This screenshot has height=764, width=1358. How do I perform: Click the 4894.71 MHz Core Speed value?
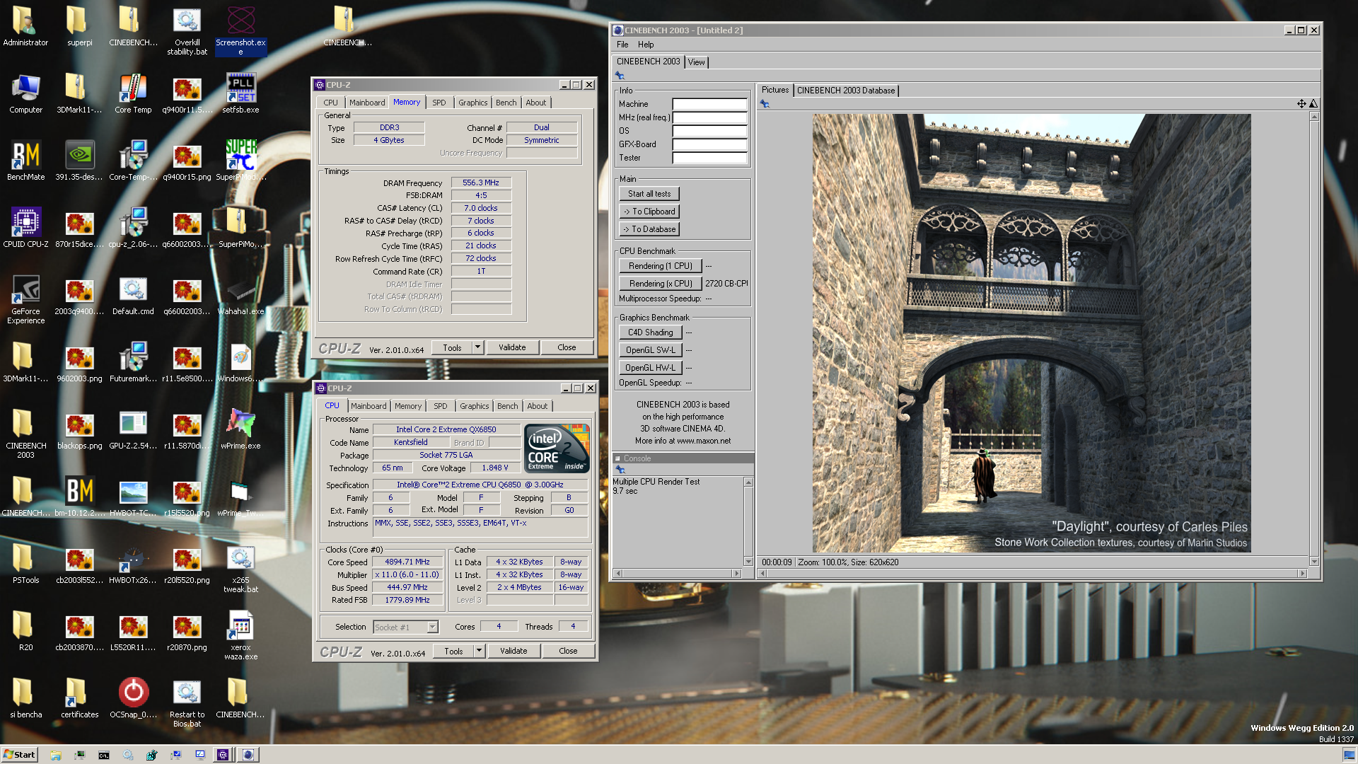pyautogui.click(x=407, y=562)
